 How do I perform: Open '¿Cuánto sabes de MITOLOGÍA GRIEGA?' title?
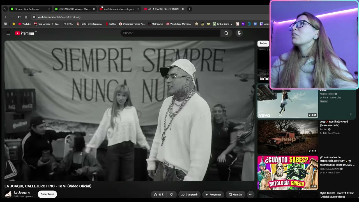click(337, 161)
